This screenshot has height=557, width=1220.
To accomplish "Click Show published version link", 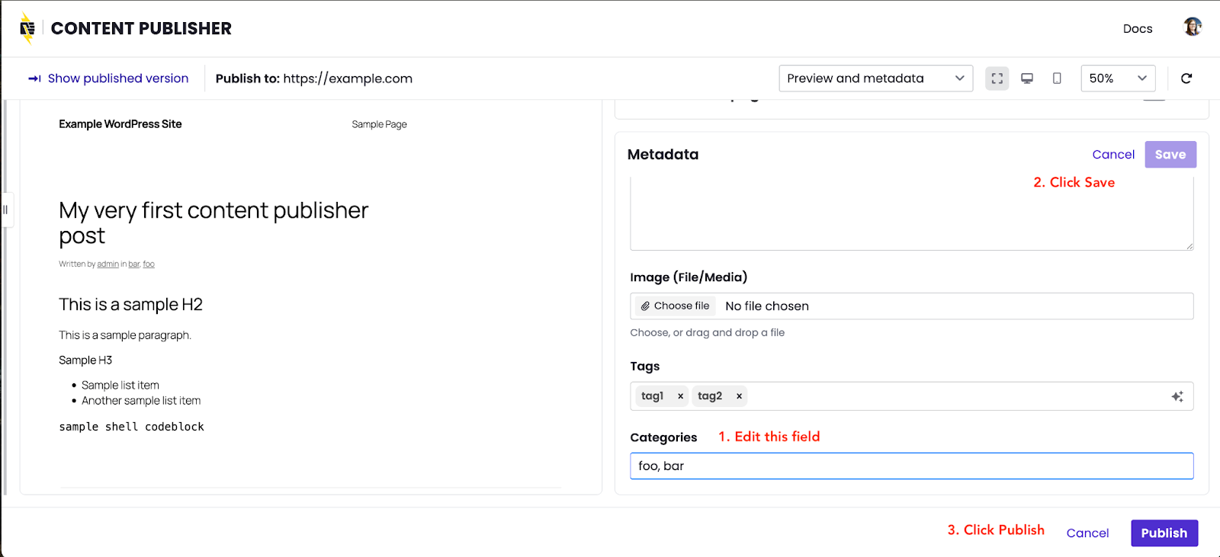I will click(x=109, y=78).
